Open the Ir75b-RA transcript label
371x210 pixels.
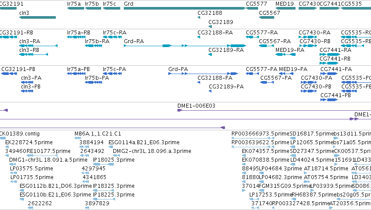[97, 41]
